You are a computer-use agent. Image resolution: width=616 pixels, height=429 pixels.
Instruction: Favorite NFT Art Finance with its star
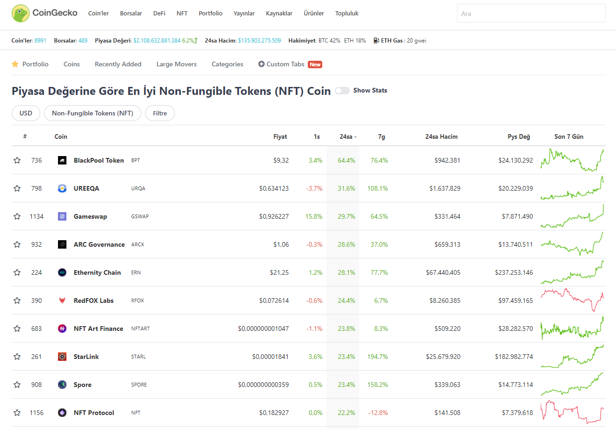pos(17,329)
